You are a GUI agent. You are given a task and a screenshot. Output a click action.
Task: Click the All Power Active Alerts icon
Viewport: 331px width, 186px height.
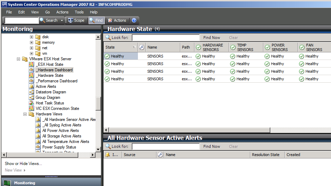pyautogui.click(x=38, y=131)
